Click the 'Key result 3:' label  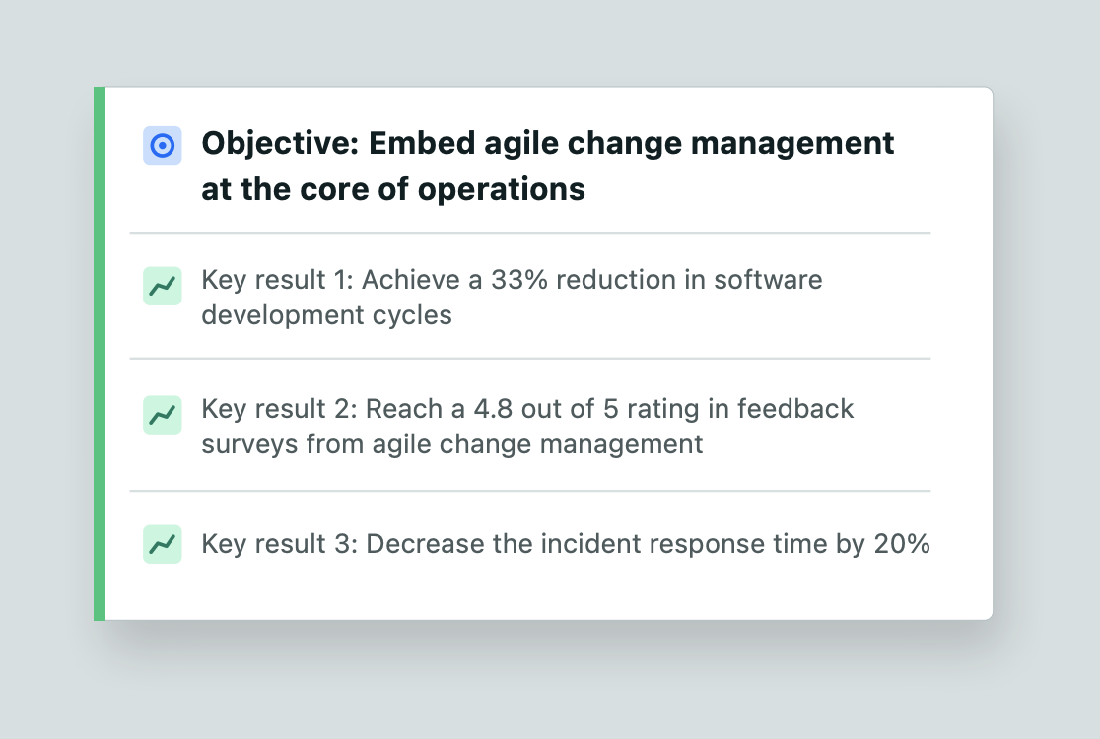pyautogui.click(x=279, y=544)
